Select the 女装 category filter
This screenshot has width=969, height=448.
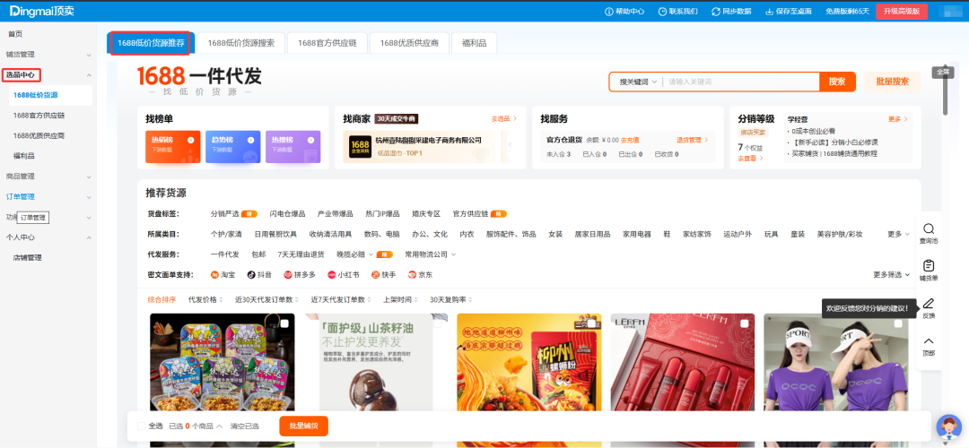point(555,234)
